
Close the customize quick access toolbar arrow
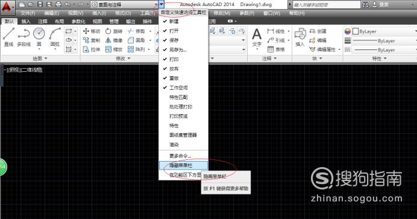pyautogui.click(x=161, y=4)
